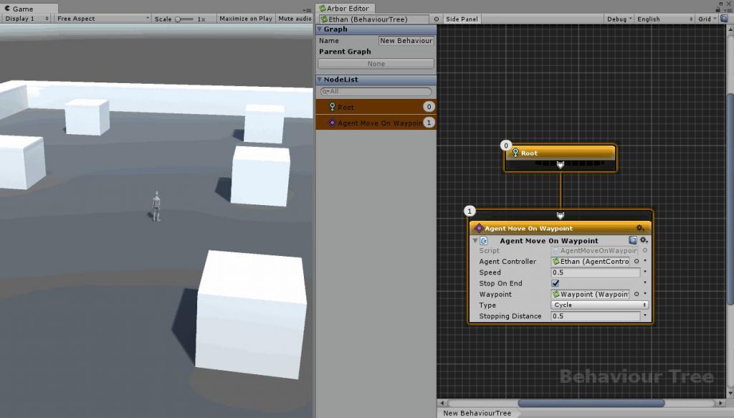Image resolution: width=734 pixels, height=418 pixels.
Task: Click the Root node's child link slot
Action: pos(561,165)
